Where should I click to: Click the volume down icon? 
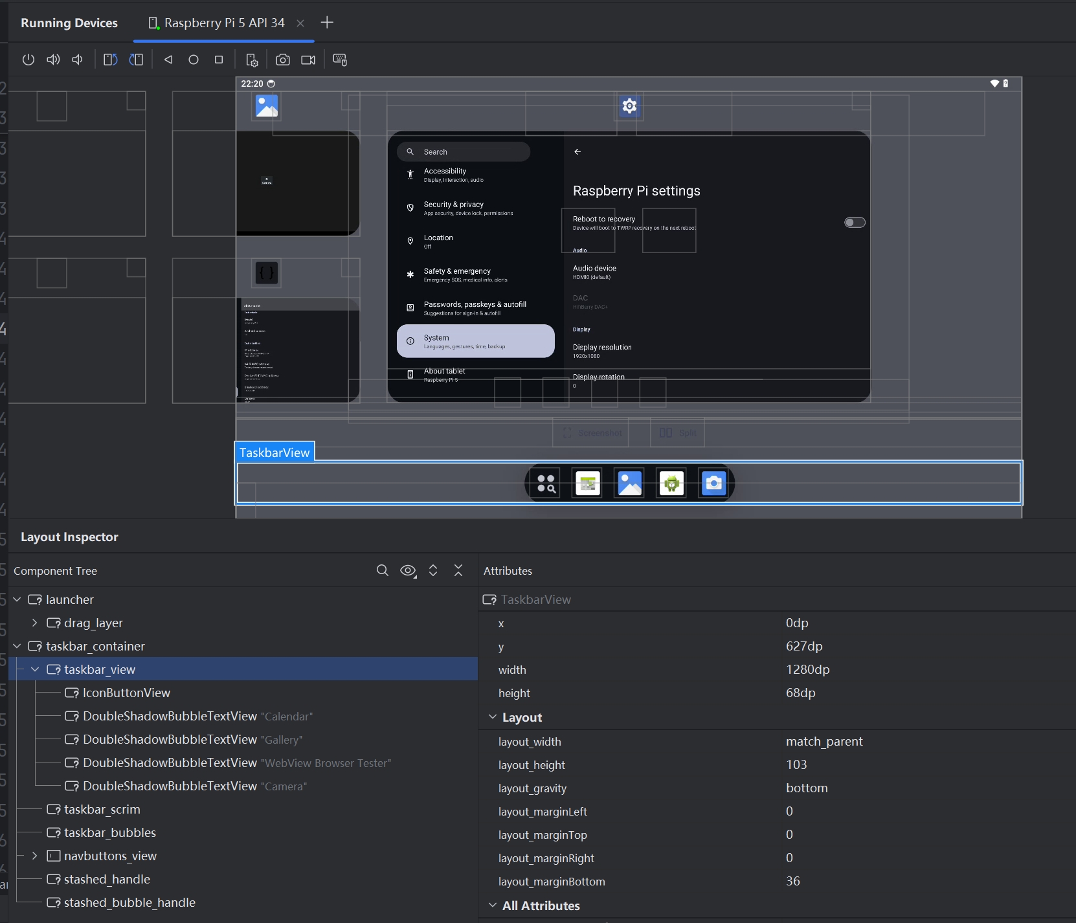click(x=78, y=60)
